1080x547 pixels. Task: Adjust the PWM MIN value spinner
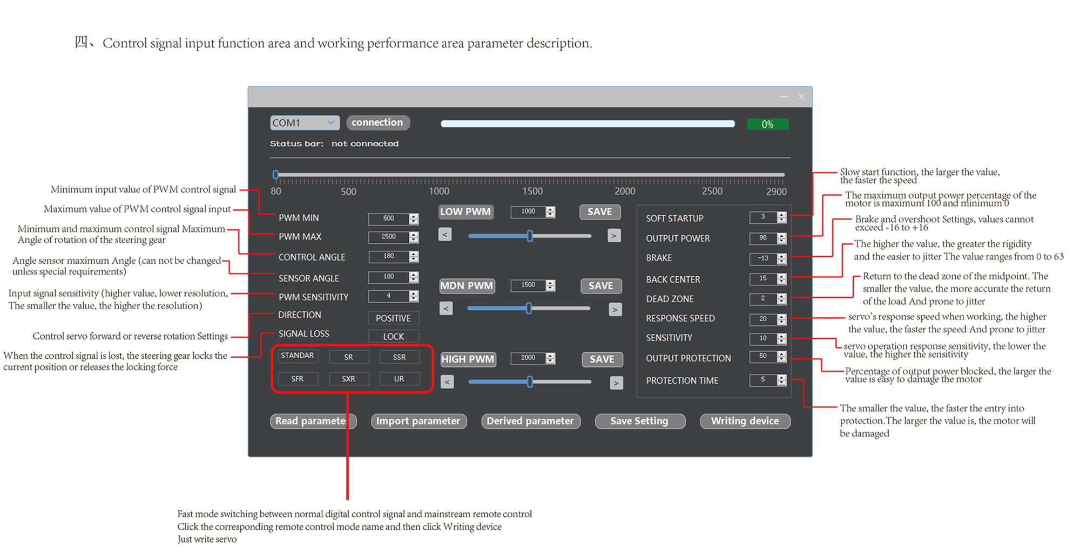point(414,218)
